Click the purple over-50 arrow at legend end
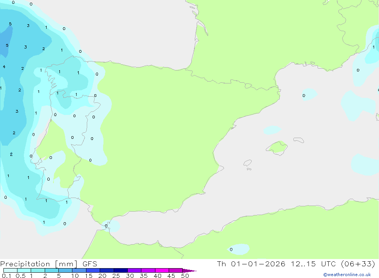379x278 pixels. pyautogui.click(x=189, y=270)
